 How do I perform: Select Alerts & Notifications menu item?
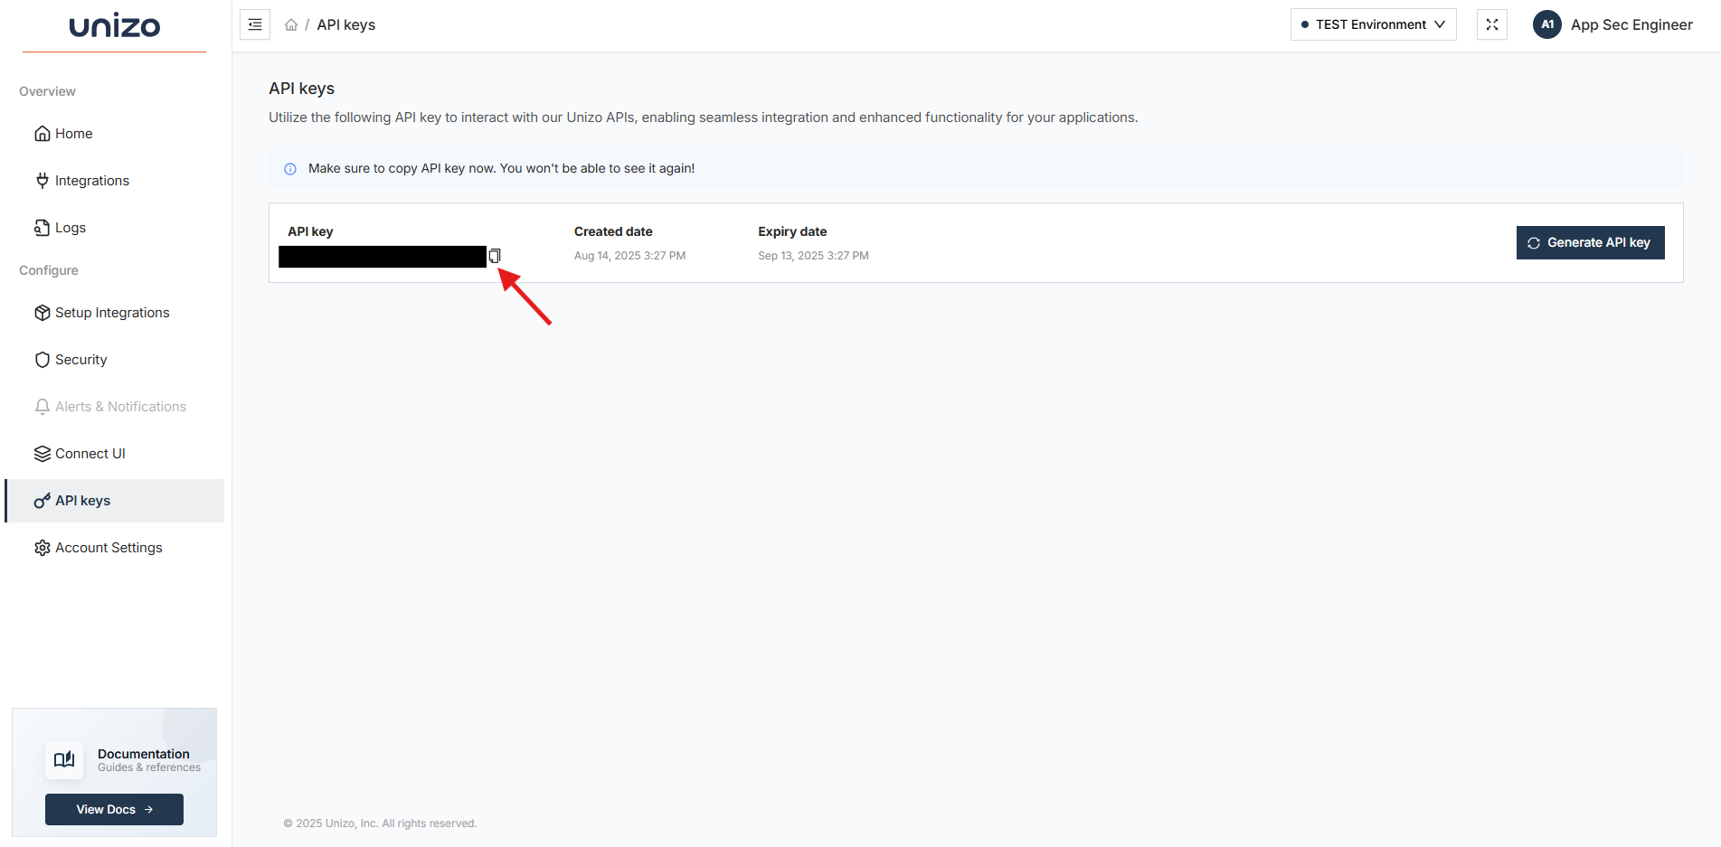[x=120, y=406]
